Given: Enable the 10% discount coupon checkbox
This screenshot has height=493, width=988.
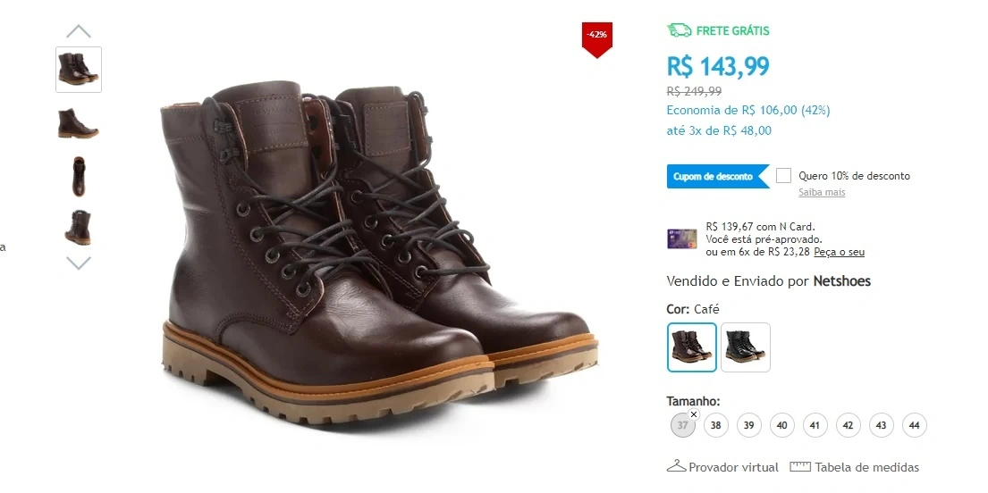Looking at the screenshot, I should click(784, 176).
